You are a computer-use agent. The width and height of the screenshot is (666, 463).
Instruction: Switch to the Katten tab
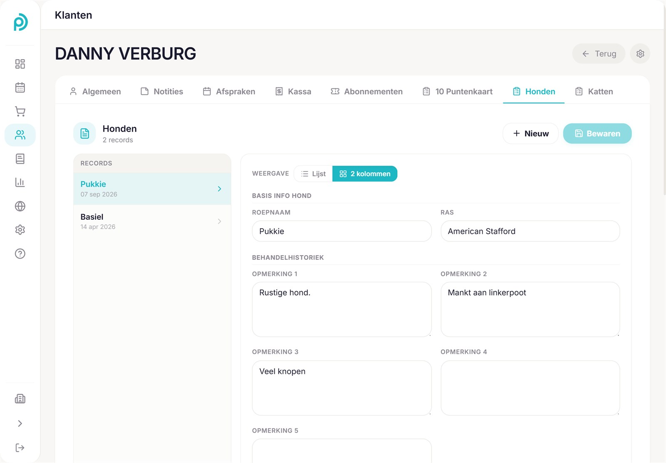pyautogui.click(x=594, y=92)
